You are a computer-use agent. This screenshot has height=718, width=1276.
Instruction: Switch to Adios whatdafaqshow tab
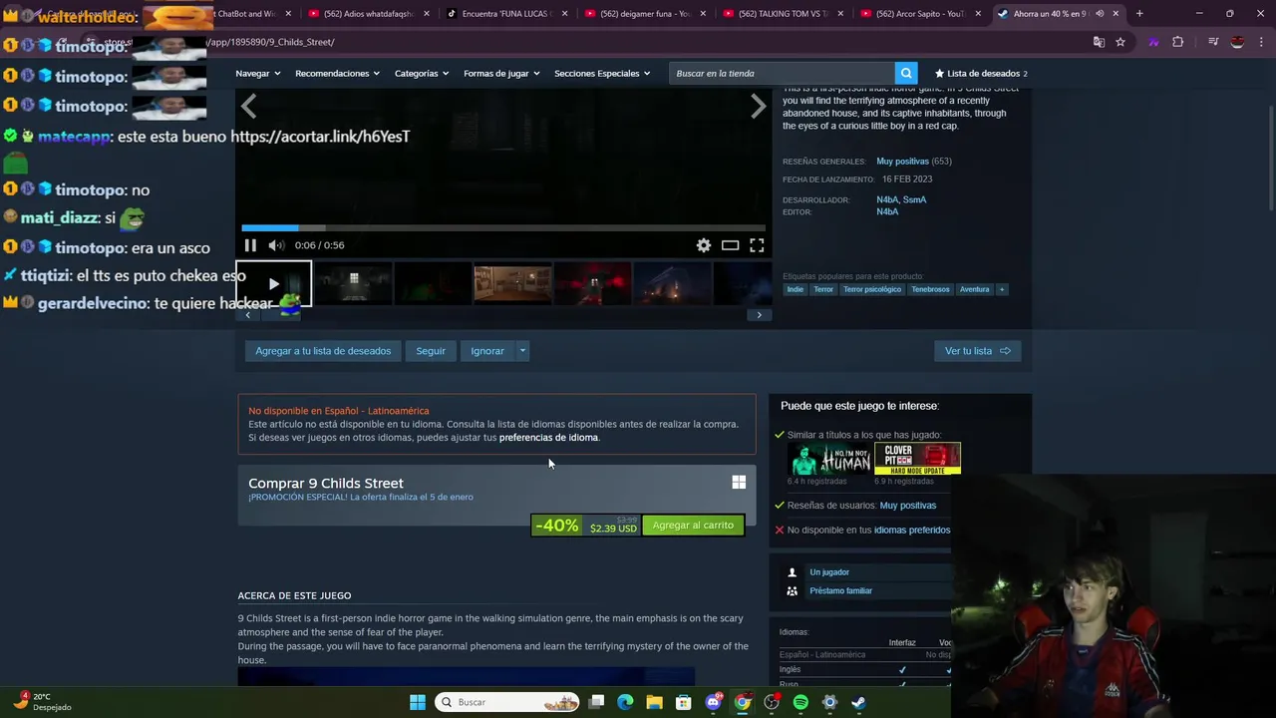coord(370,14)
